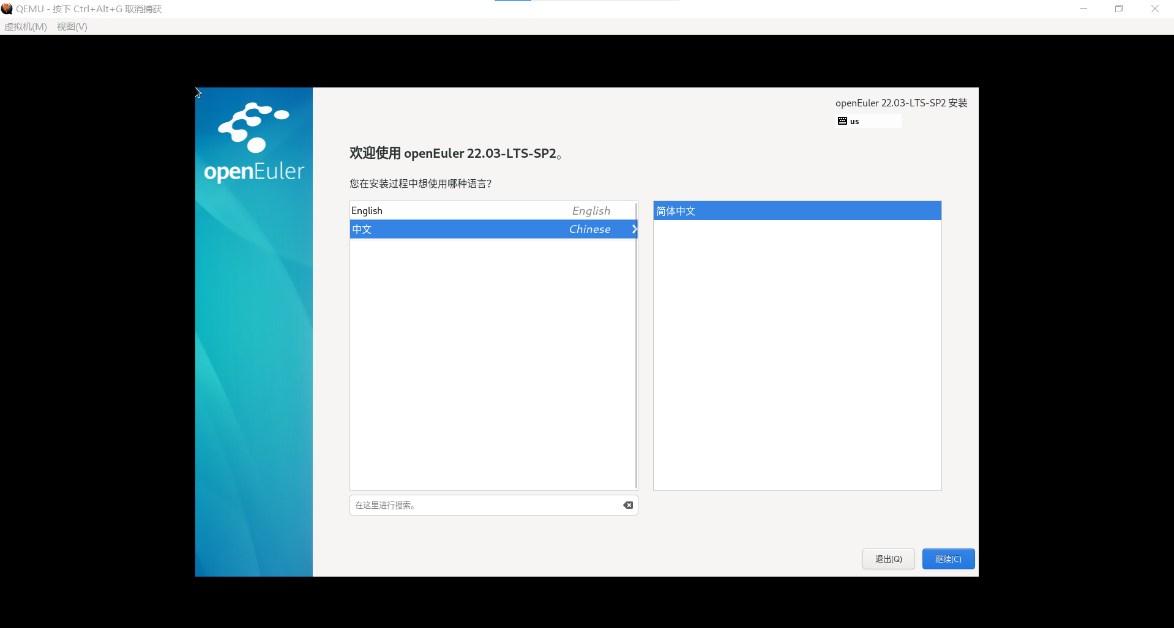Minimize the QEMU window
The image size is (1174, 628).
click(x=1083, y=9)
